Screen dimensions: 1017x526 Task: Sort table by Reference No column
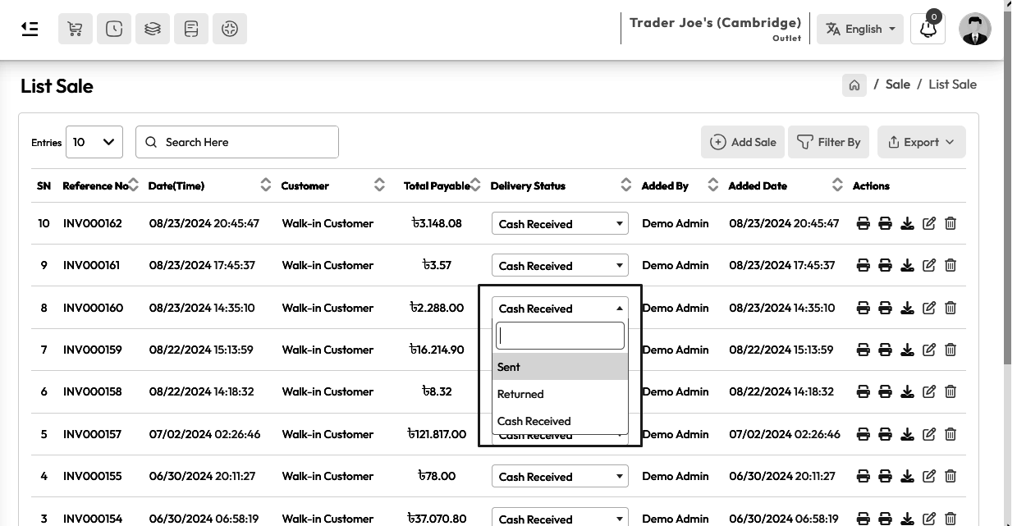tap(134, 185)
